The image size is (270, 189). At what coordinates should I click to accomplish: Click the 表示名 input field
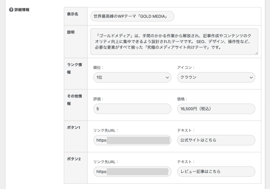tap(132, 16)
